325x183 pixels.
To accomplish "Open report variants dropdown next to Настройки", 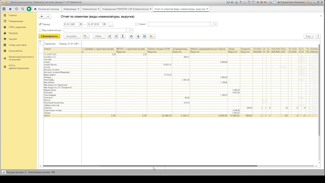I will point(86,36).
